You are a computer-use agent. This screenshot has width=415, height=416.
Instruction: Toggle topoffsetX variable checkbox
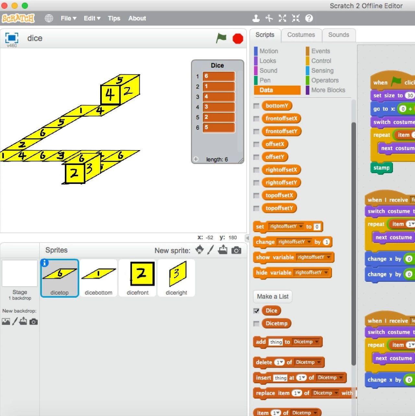pyautogui.click(x=256, y=196)
